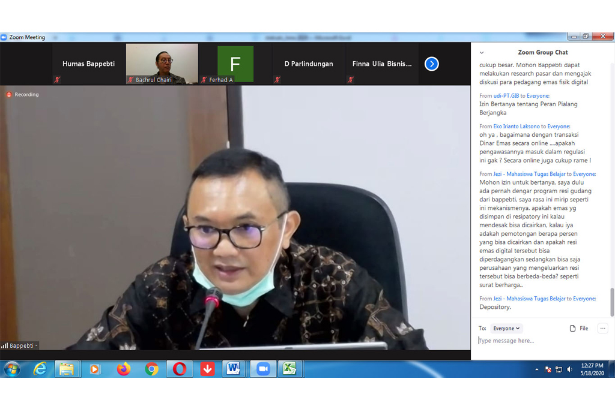Click the red Recording indicator
Viewport: 615px width, 409px height.
pos(22,94)
